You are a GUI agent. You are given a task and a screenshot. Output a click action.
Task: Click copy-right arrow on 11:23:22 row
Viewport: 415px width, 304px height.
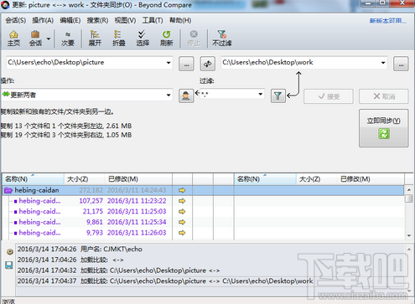(x=182, y=201)
